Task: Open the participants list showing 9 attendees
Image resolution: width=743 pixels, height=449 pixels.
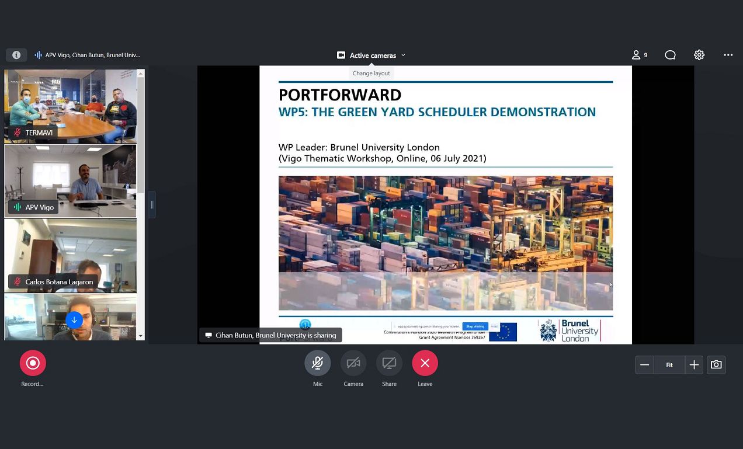Action: pos(640,55)
